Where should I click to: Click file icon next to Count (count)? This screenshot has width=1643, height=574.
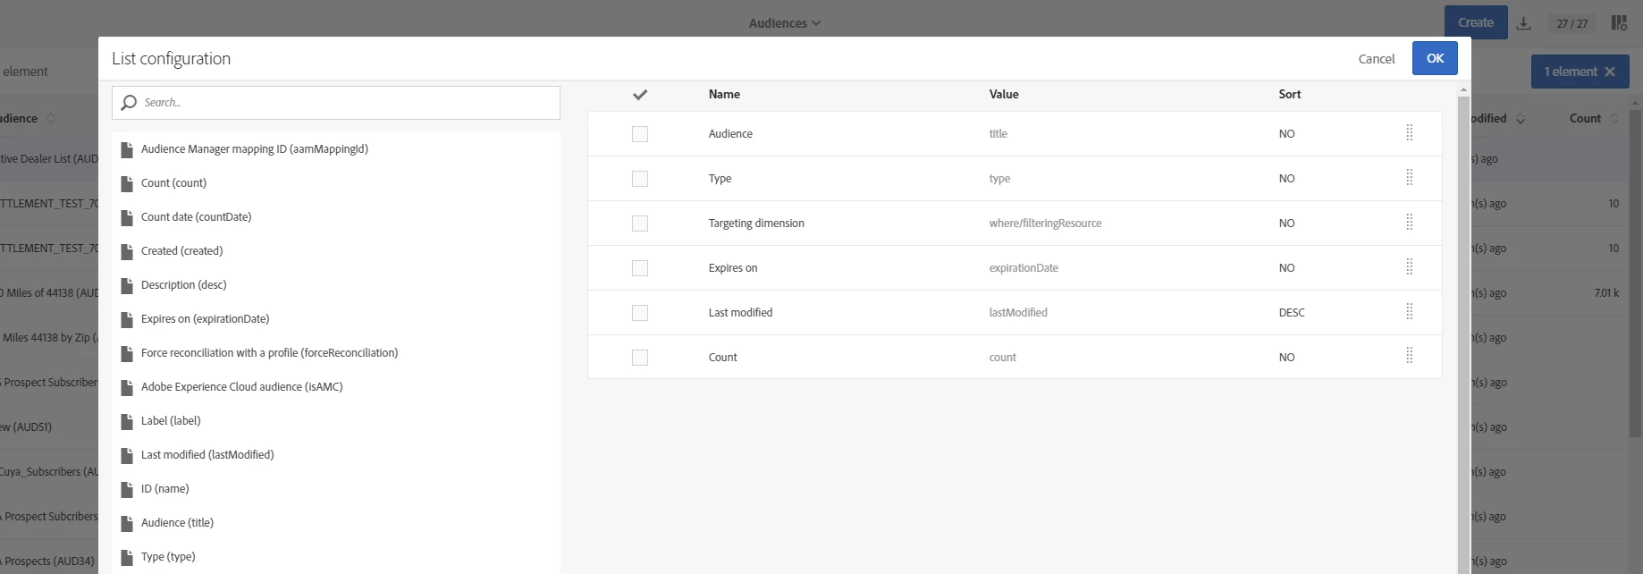coord(127,183)
